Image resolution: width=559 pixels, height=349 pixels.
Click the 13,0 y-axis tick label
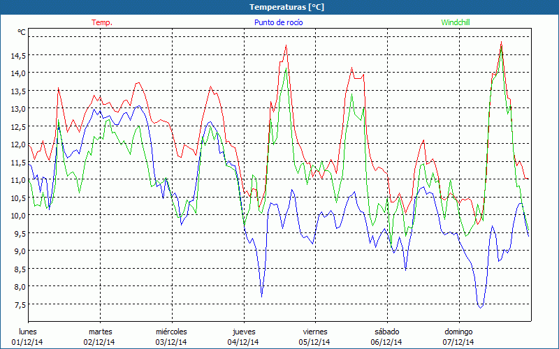pyautogui.click(x=17, y=109)
